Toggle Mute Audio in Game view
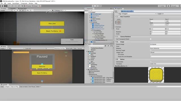 coord(69,49)
